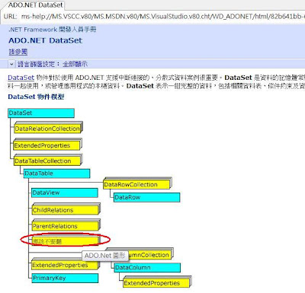Click the PrimaryKey box
Screen dimensions: 305x293
(x=65, y=278)
